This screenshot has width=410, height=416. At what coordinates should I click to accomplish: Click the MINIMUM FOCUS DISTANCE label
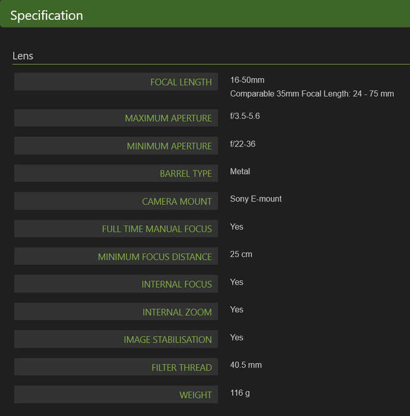(x=154, y=257)
